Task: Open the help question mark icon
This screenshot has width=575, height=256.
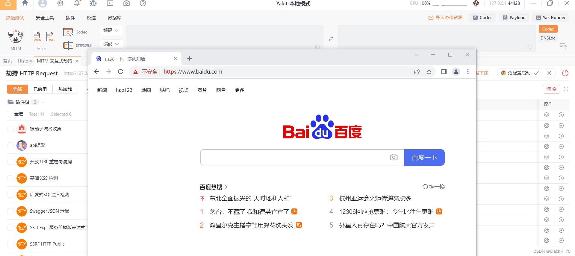Action: (143, 3)
